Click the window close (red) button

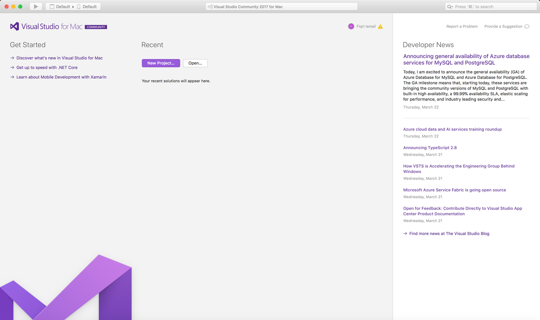point(6,6)
